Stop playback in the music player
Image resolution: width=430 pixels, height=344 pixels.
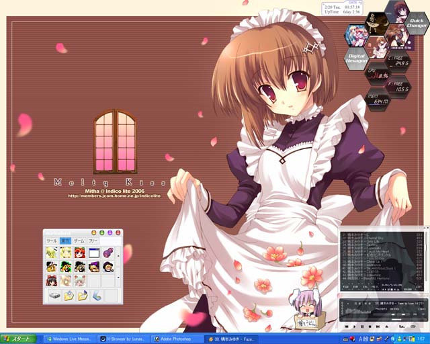pos(370,327)
